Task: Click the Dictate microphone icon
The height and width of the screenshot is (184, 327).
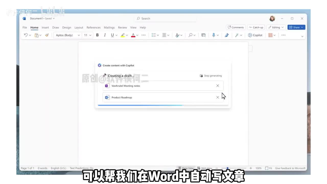Action: coord(214,35)
